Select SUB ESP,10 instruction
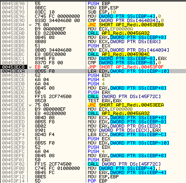 [102, 12]
